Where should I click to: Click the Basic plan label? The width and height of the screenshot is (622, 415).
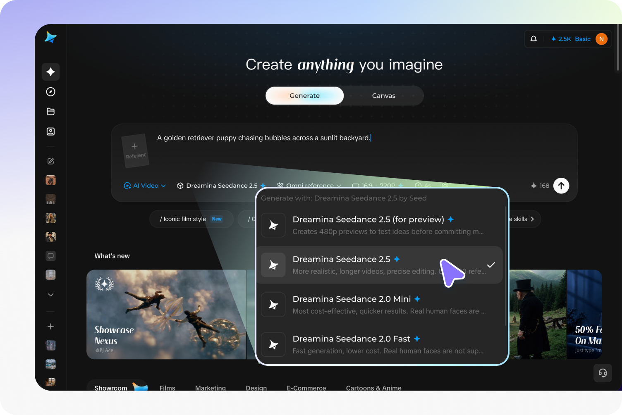click(x=583, y=39)
